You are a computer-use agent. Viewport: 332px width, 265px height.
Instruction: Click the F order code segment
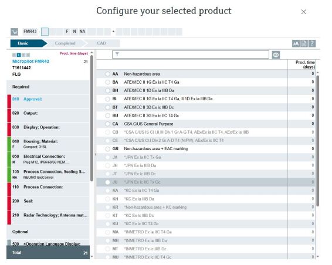point(67,32)
